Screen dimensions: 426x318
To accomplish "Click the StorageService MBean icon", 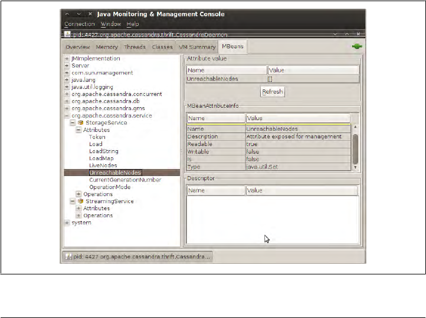I will [x=80, y=123].
